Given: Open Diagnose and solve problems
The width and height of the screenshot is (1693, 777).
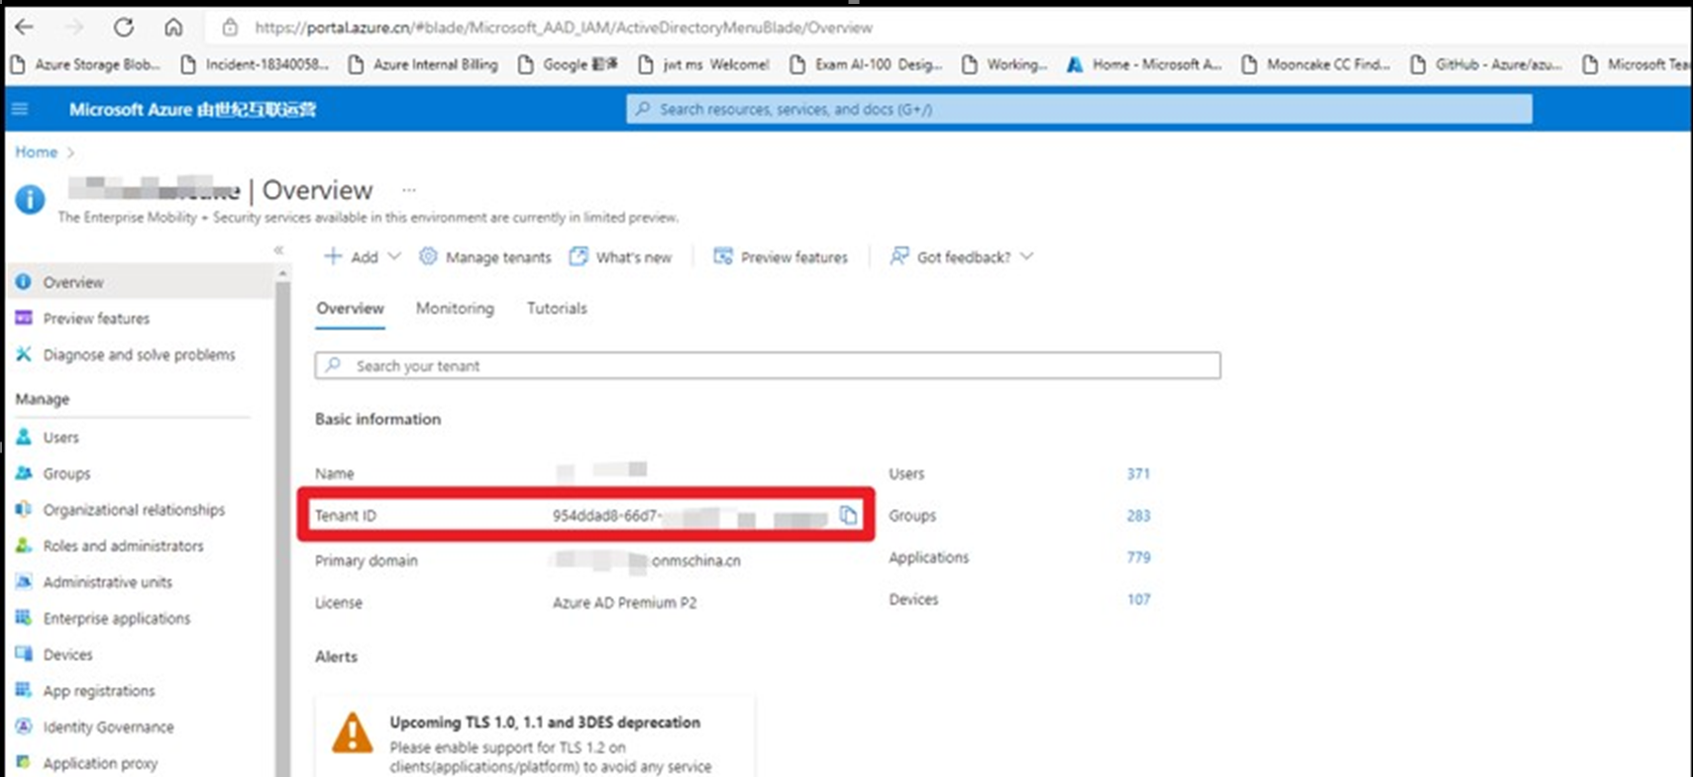Looking at the screenshot, I should click(140, 354).
